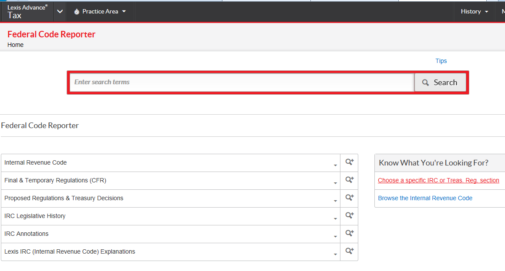Open Choose a specific IRC or Treas. Reg. section
Viewport: 505px width, 271px height.
(438, 180)
